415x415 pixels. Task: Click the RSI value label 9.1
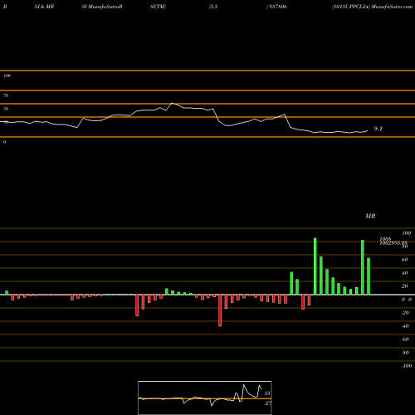(378, 129)
